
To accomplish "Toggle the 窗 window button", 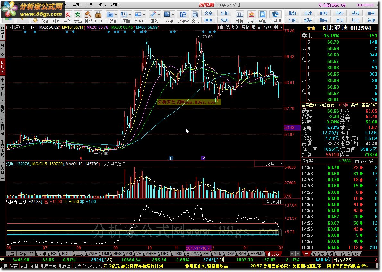I will click(260, 27).
